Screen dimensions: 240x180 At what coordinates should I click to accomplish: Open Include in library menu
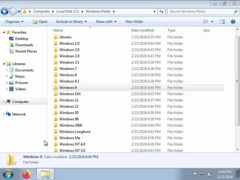pyautogui.click(x=71, y=22)
